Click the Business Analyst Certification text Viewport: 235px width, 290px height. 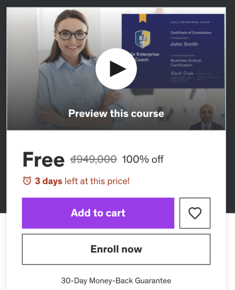click(186, 63)
